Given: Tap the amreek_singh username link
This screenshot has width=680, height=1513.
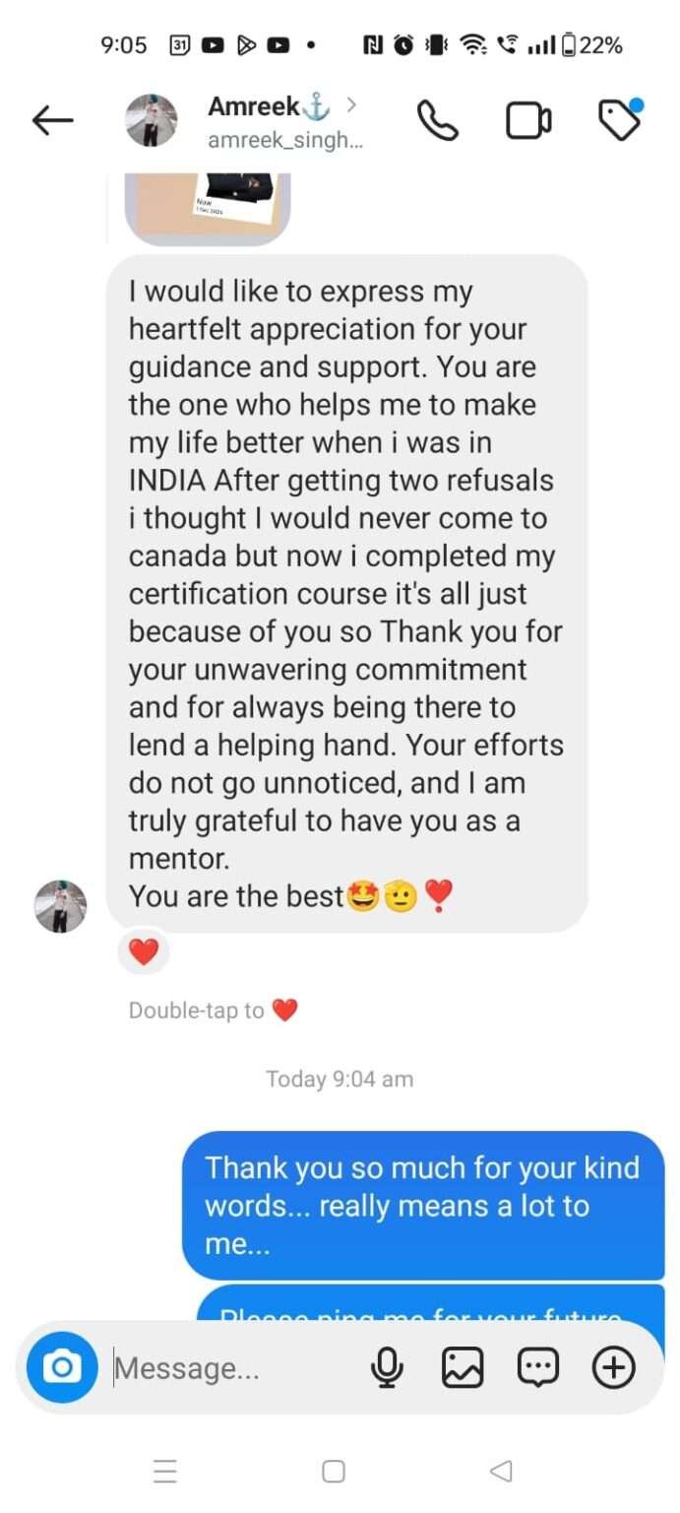Looking at the screenshot, I should (285, 141).
